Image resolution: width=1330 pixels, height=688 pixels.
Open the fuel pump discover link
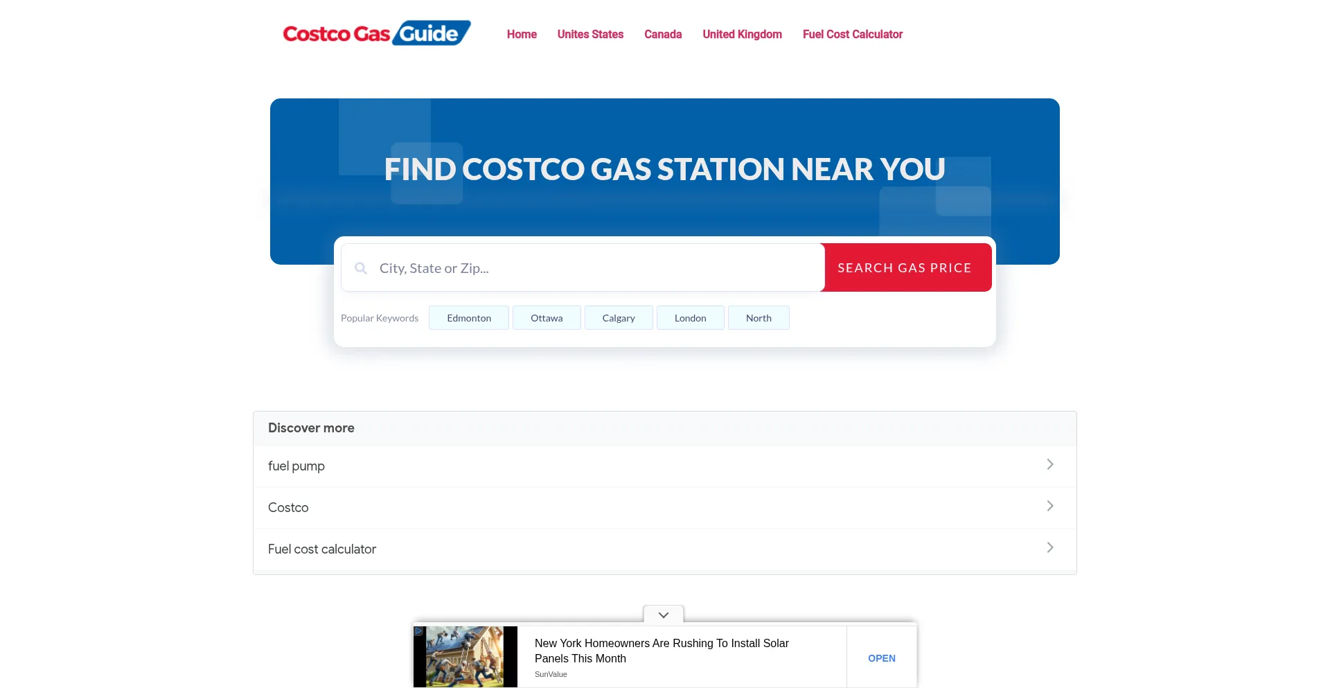pyautogui.click(x=664, y=466)
